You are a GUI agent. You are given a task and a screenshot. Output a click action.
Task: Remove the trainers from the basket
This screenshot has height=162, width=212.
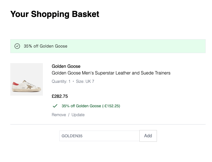(x=59, y=115)
